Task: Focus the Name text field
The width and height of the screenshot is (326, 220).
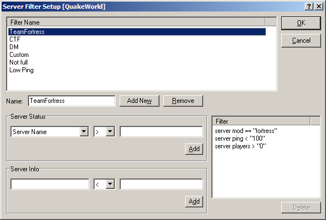Action: click(x=72, y=101)
